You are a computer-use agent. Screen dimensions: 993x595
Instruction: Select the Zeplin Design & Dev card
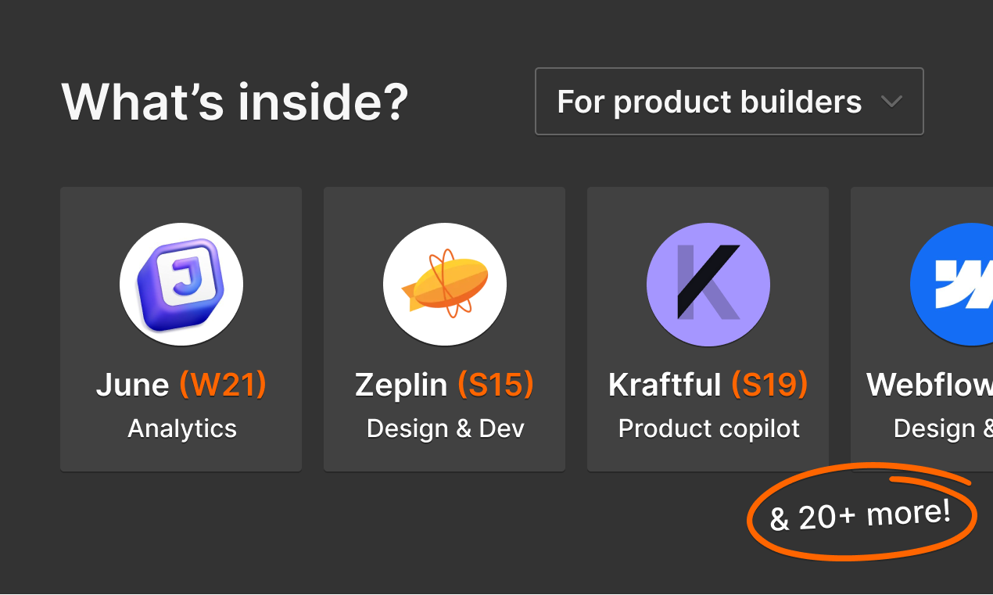click(x=445, y=329)
